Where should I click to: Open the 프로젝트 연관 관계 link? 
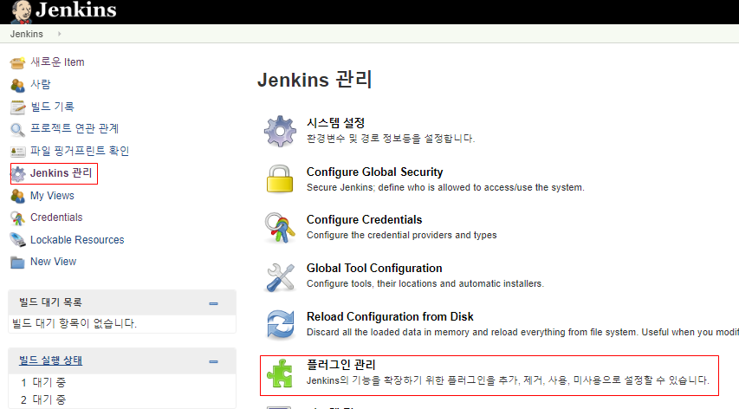(x=75, y=128)
